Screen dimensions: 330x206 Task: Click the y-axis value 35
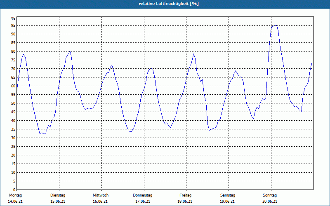(x=13, y=129)
